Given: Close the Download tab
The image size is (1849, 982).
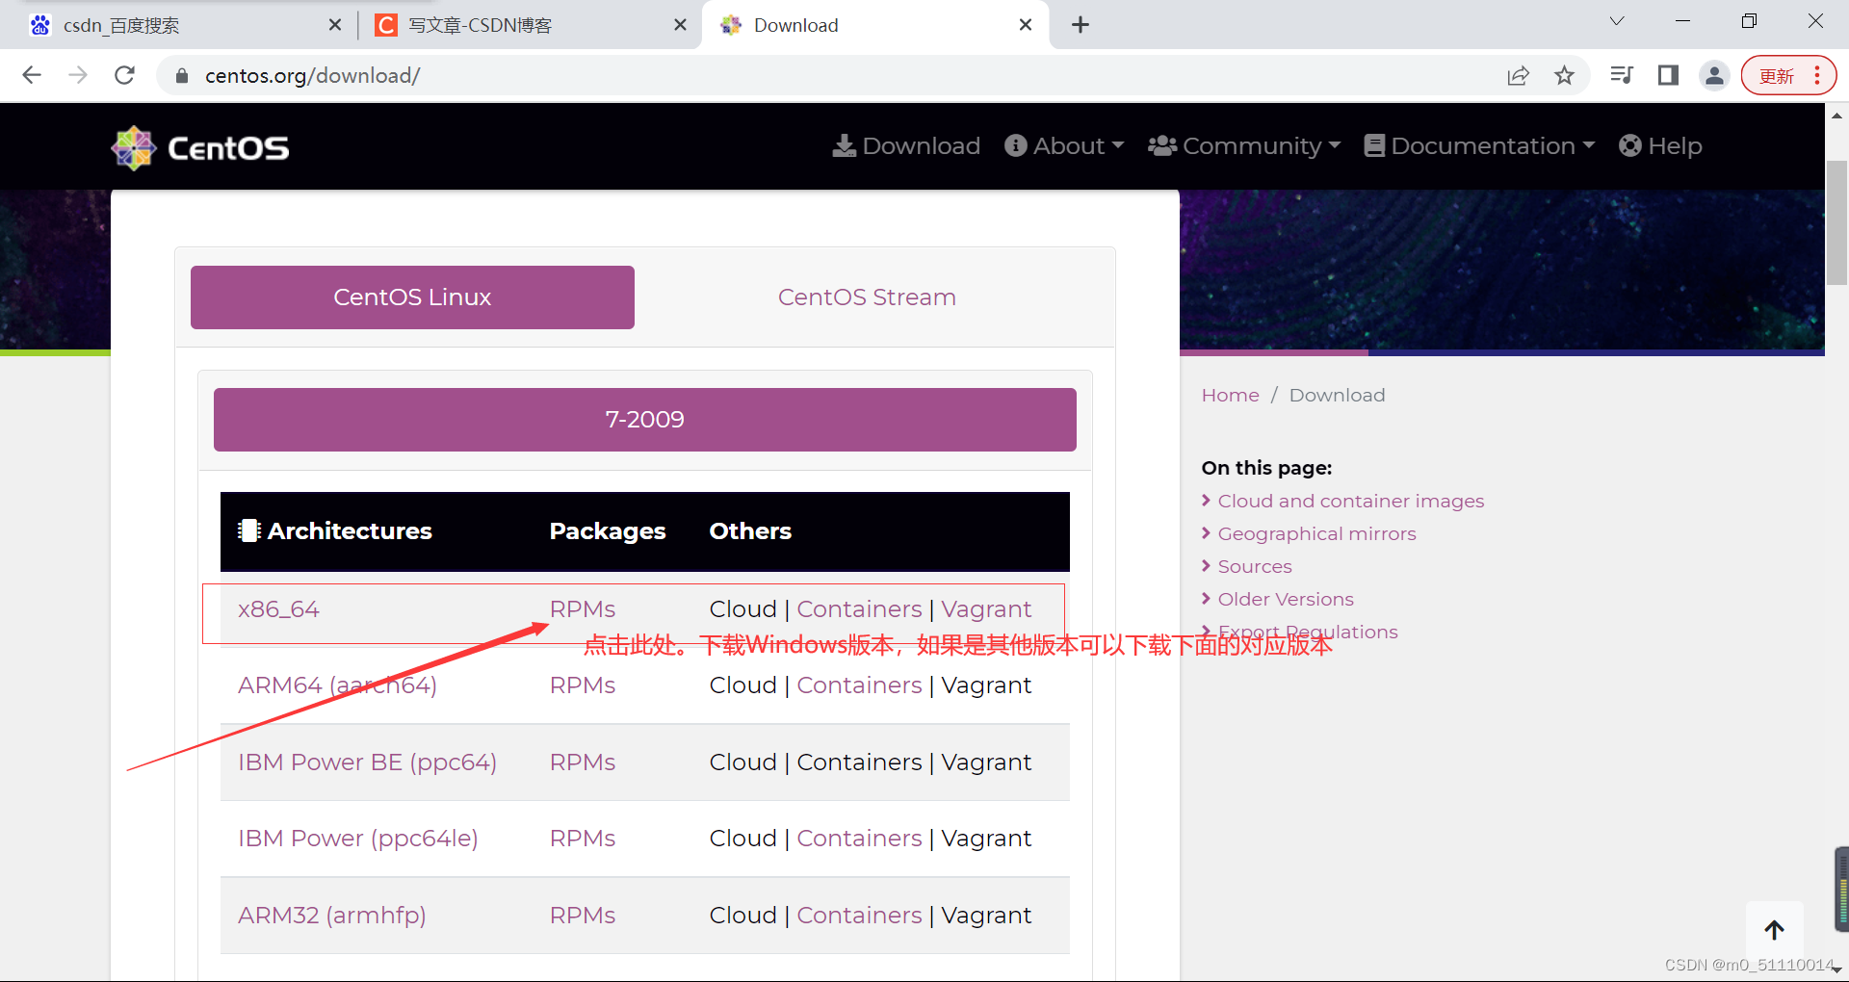Looking at the screenshot, I should point(1026,25).
